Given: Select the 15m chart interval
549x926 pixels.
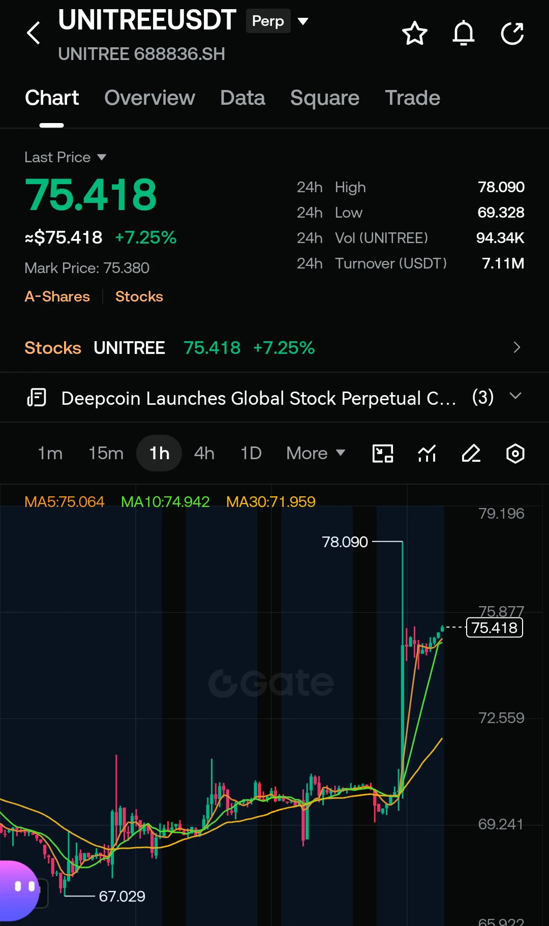Looking at the screenshot, I should pyautogui.click(x=106, y=453).
